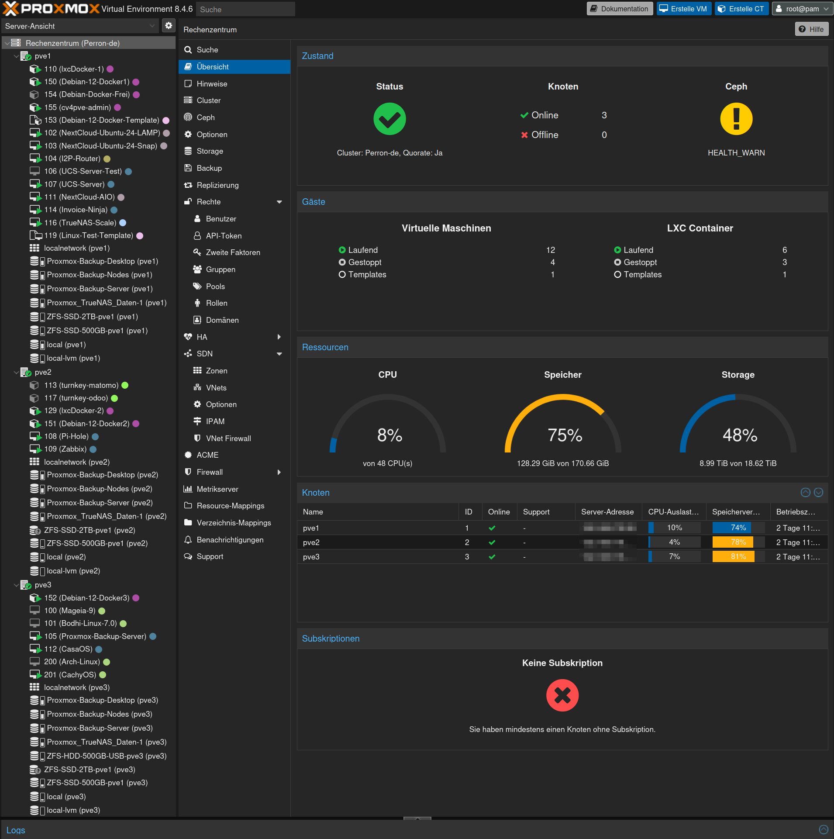Click the Zweite Faktoren key icon

(x=197, y=252)
